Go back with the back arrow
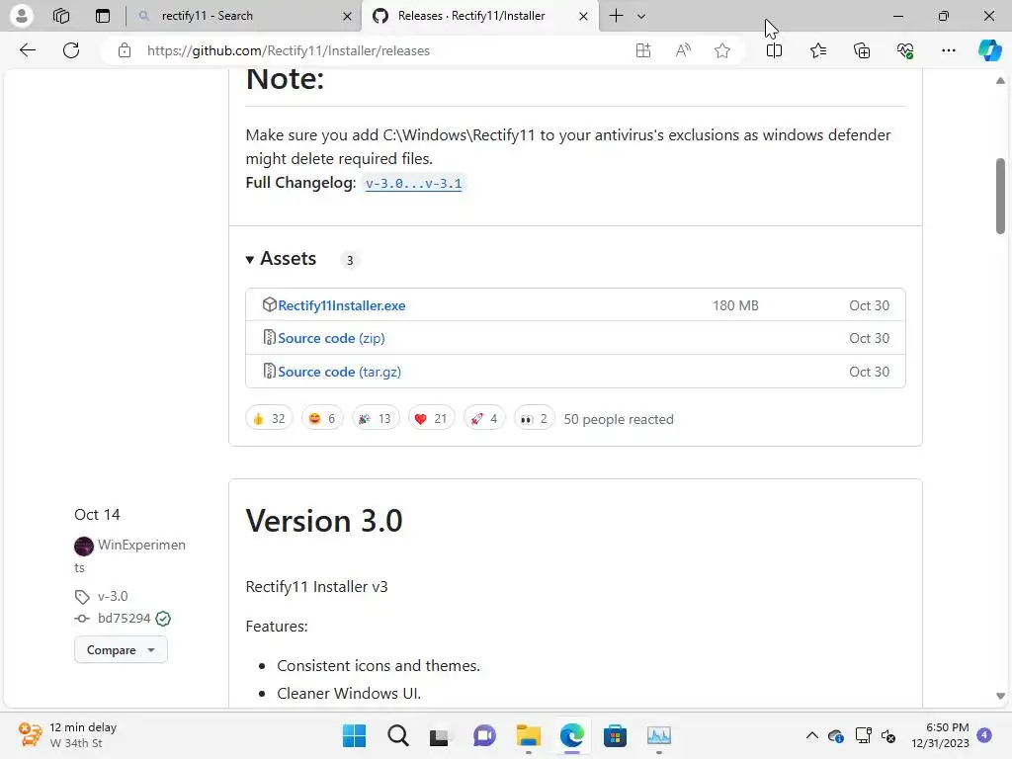Viewport: 1012px width, 759px height. (x=27, y=50)
